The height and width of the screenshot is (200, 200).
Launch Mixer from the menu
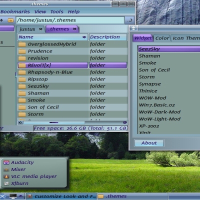point(34,169)
